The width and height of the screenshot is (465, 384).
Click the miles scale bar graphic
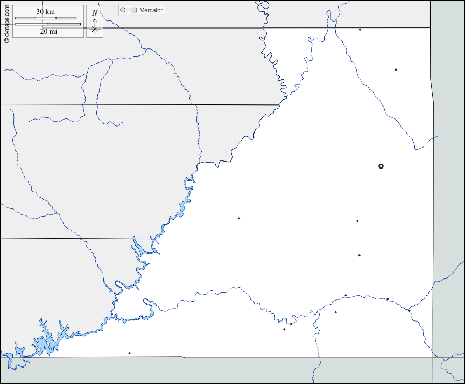point(48,24)
